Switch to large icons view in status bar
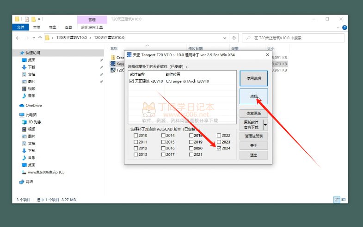Viewport: 363px width, 227px height. 343,199
